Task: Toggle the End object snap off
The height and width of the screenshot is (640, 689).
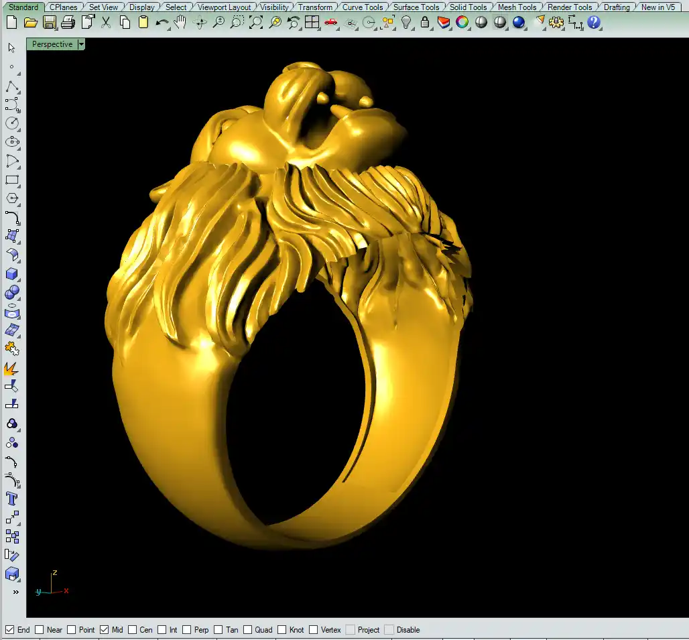Action: coord(10,630)
